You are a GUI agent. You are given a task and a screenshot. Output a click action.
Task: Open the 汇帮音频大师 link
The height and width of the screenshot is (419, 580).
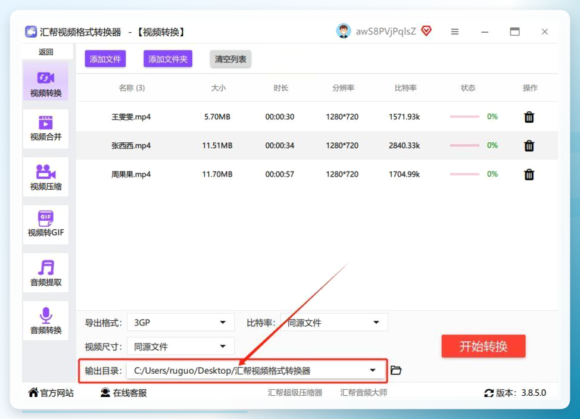coord(364,393)
